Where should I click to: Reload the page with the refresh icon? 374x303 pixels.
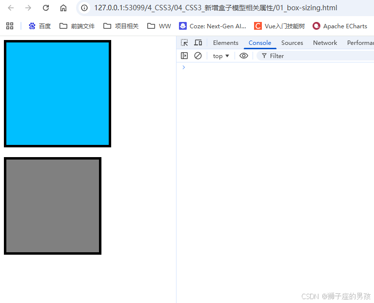pos(45,8)
